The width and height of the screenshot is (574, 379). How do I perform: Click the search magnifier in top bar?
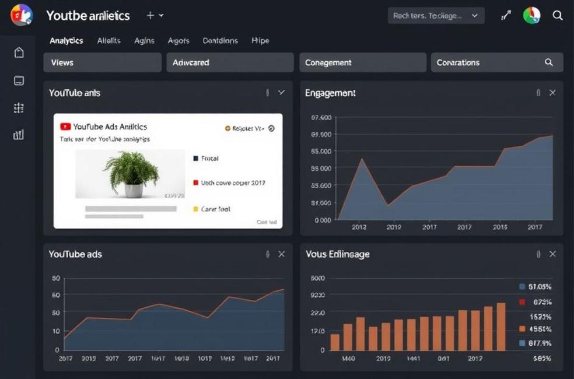tap(558, 16)
